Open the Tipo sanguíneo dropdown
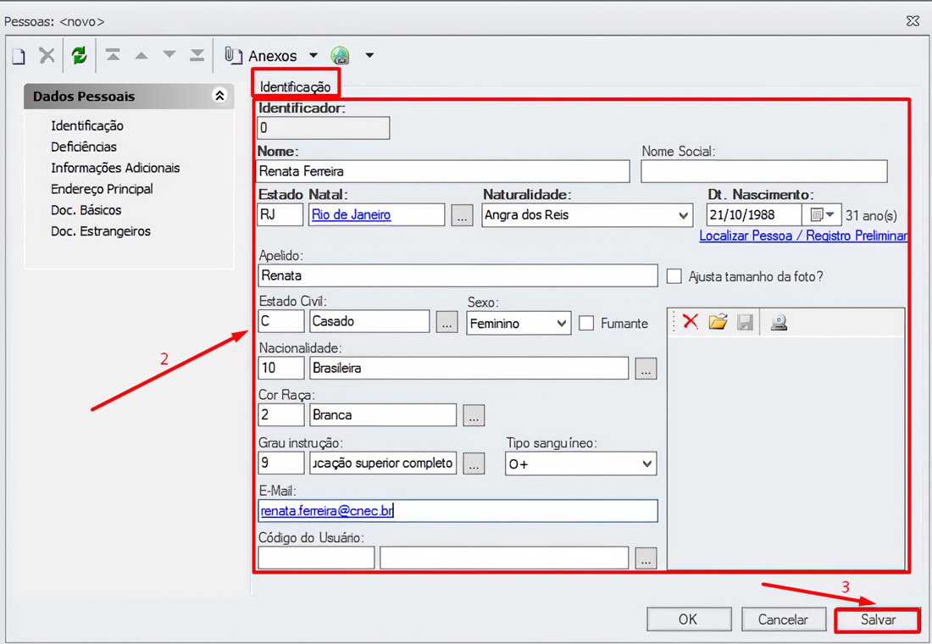932x644 pixels. click(x=647, y=464)
